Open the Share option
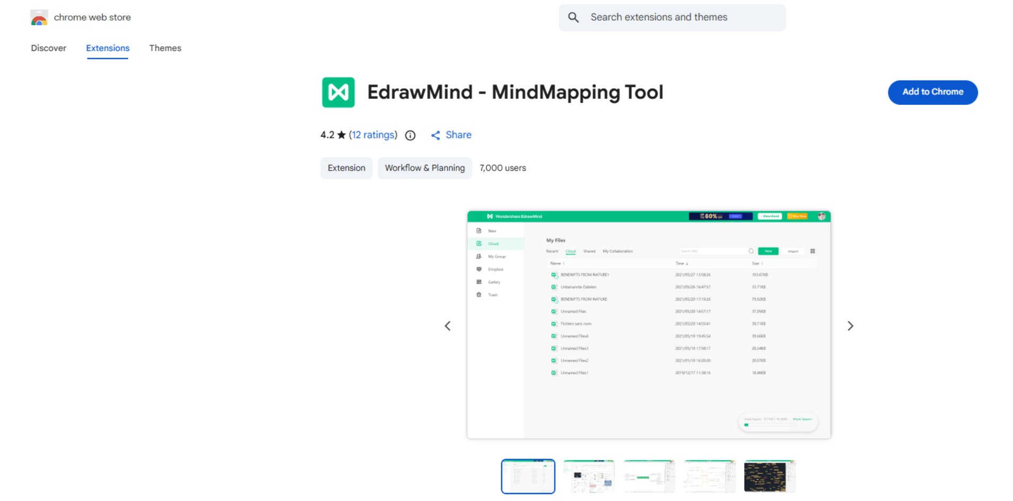The image size is (1013, 501). [451, 135]
